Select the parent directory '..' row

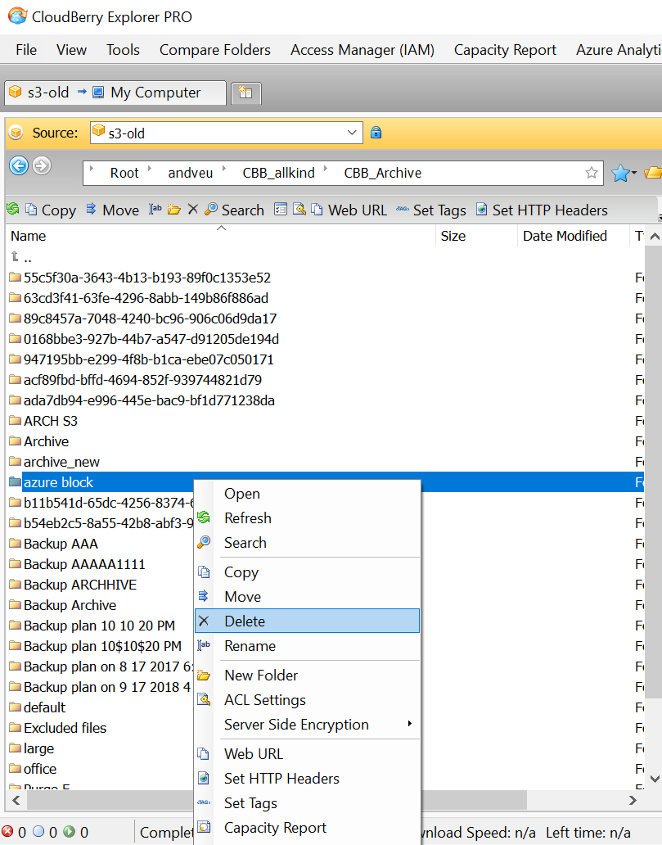tap(323, 257)
